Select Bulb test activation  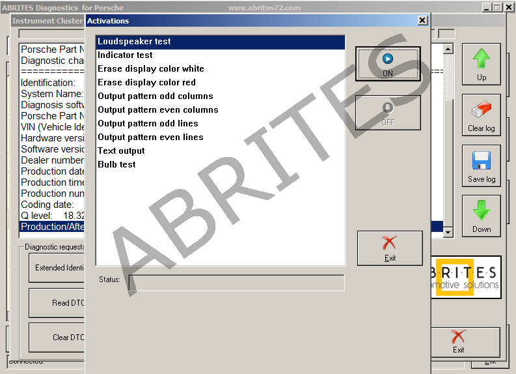pyautogui.click(x=220, y=164)
